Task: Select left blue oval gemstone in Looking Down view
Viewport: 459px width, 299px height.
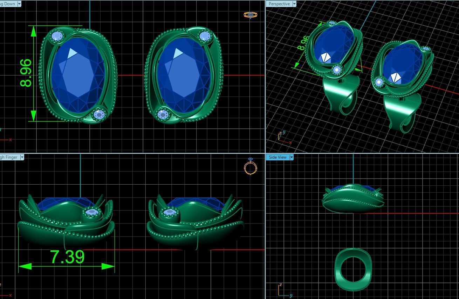Action: click(x=78, y=75)
